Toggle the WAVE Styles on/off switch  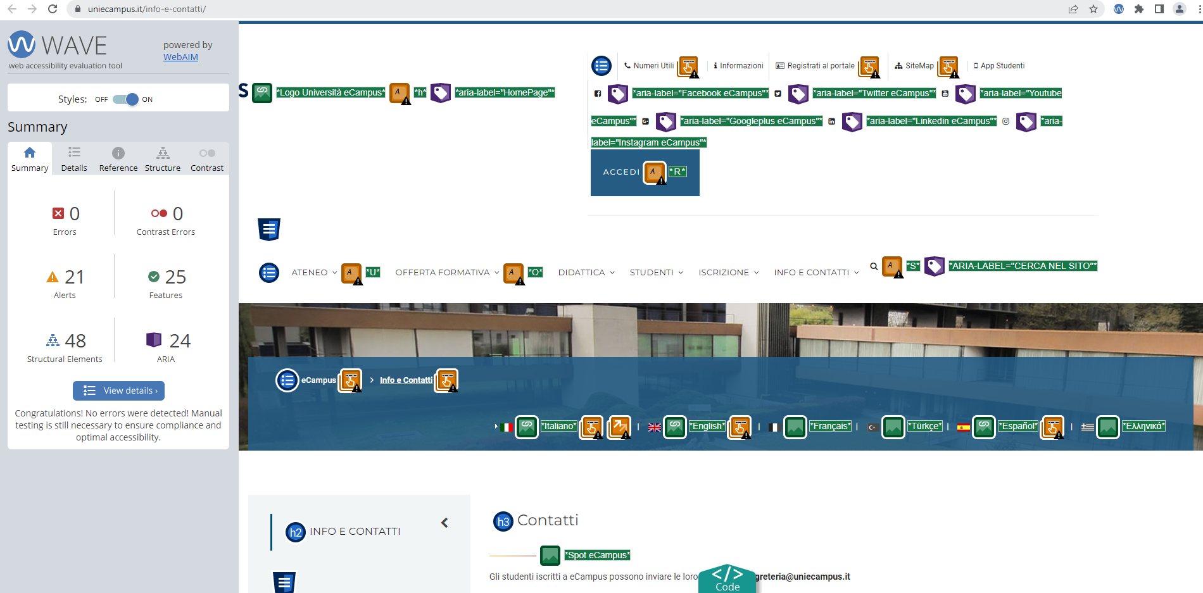pos(125,99)
